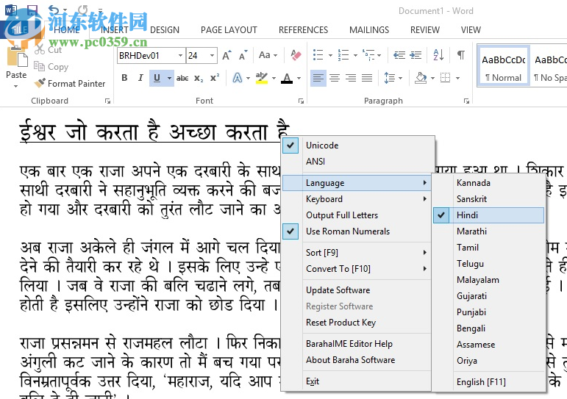Click the superscript icon

[x=215, y=78]
